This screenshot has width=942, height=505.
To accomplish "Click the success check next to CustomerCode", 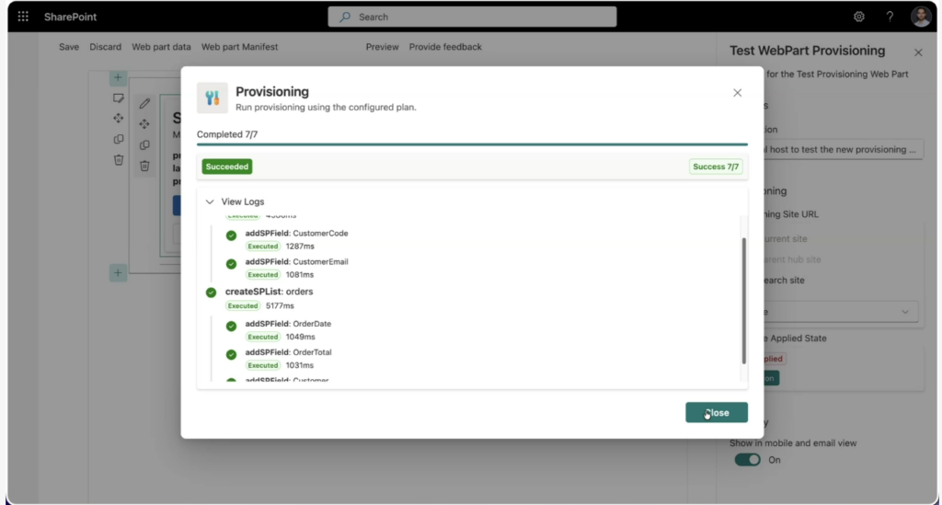I will (231, 235).
